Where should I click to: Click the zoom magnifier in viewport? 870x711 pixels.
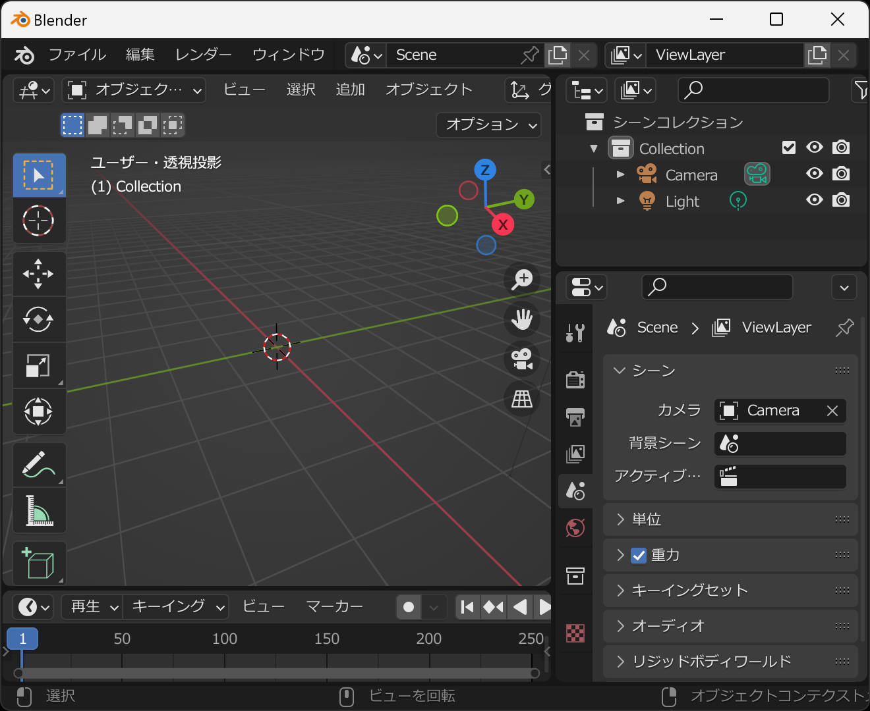tap(522, 279)
